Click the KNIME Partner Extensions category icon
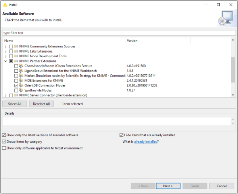Screen dimensions: 238x194 (x=16, y=61)
